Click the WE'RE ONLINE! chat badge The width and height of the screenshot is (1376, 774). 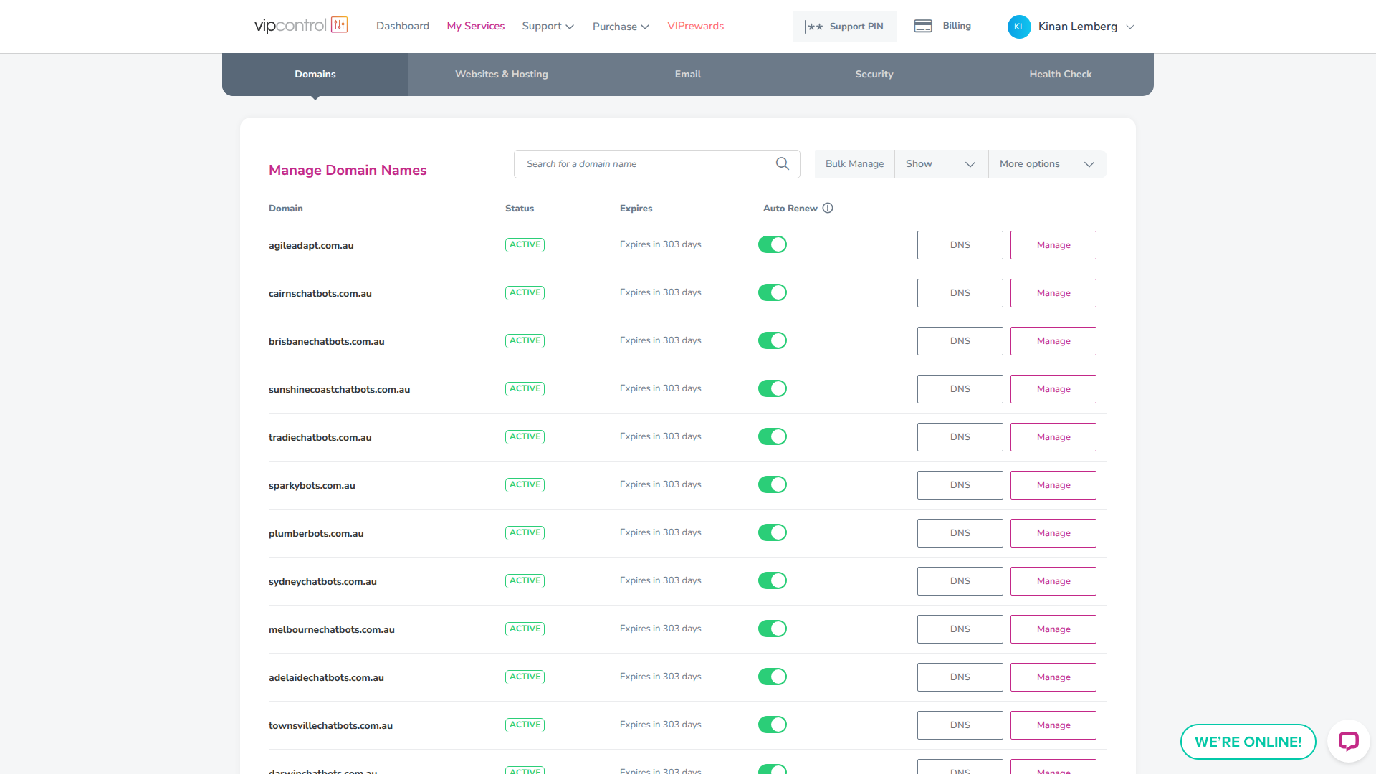click(x=1248, y=742)
